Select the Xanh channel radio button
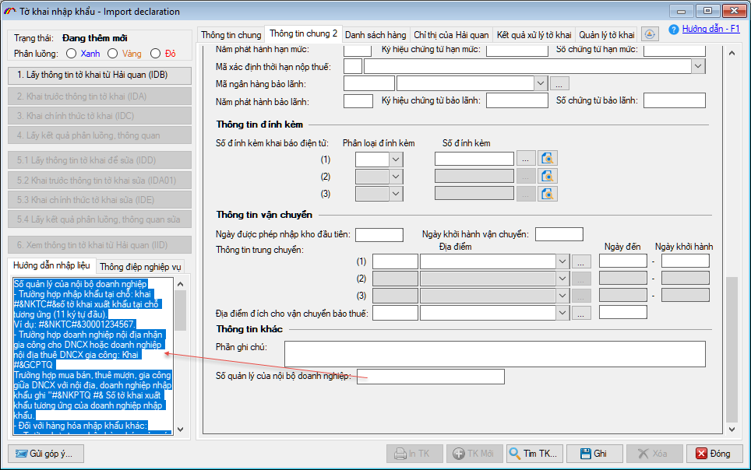Image resolution: width=751 pixels, height=470 pixels. pyautogui.click(x=72, y=54)
